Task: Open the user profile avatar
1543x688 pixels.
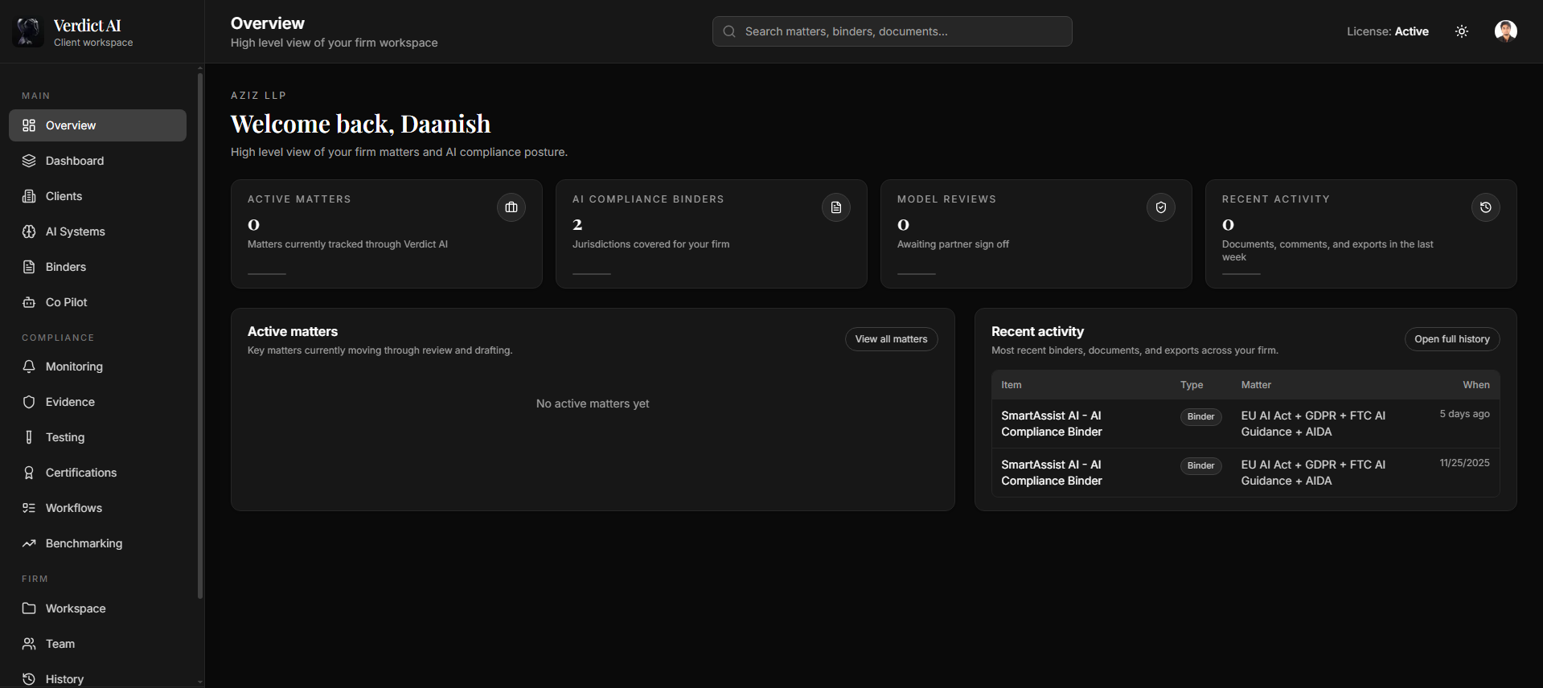Action: [1505, 31]
